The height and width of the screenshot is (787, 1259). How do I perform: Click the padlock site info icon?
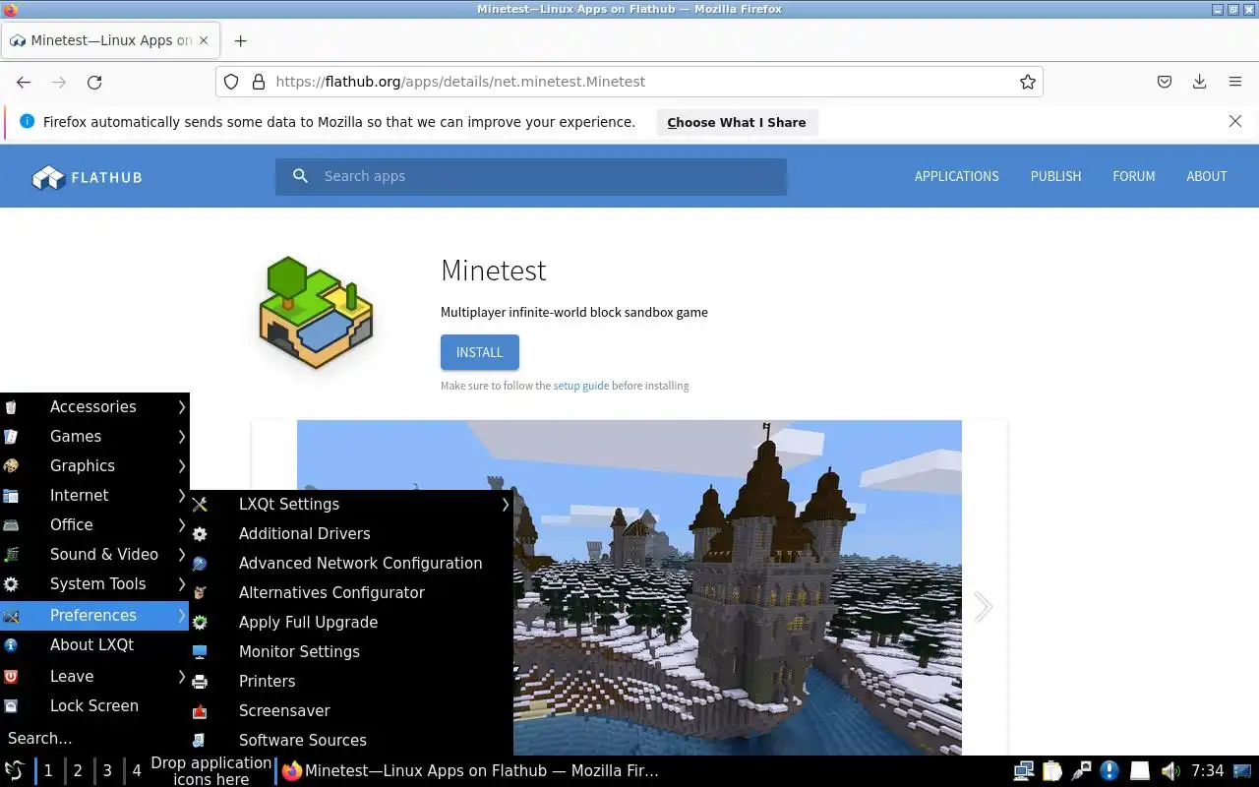(259, 82)
